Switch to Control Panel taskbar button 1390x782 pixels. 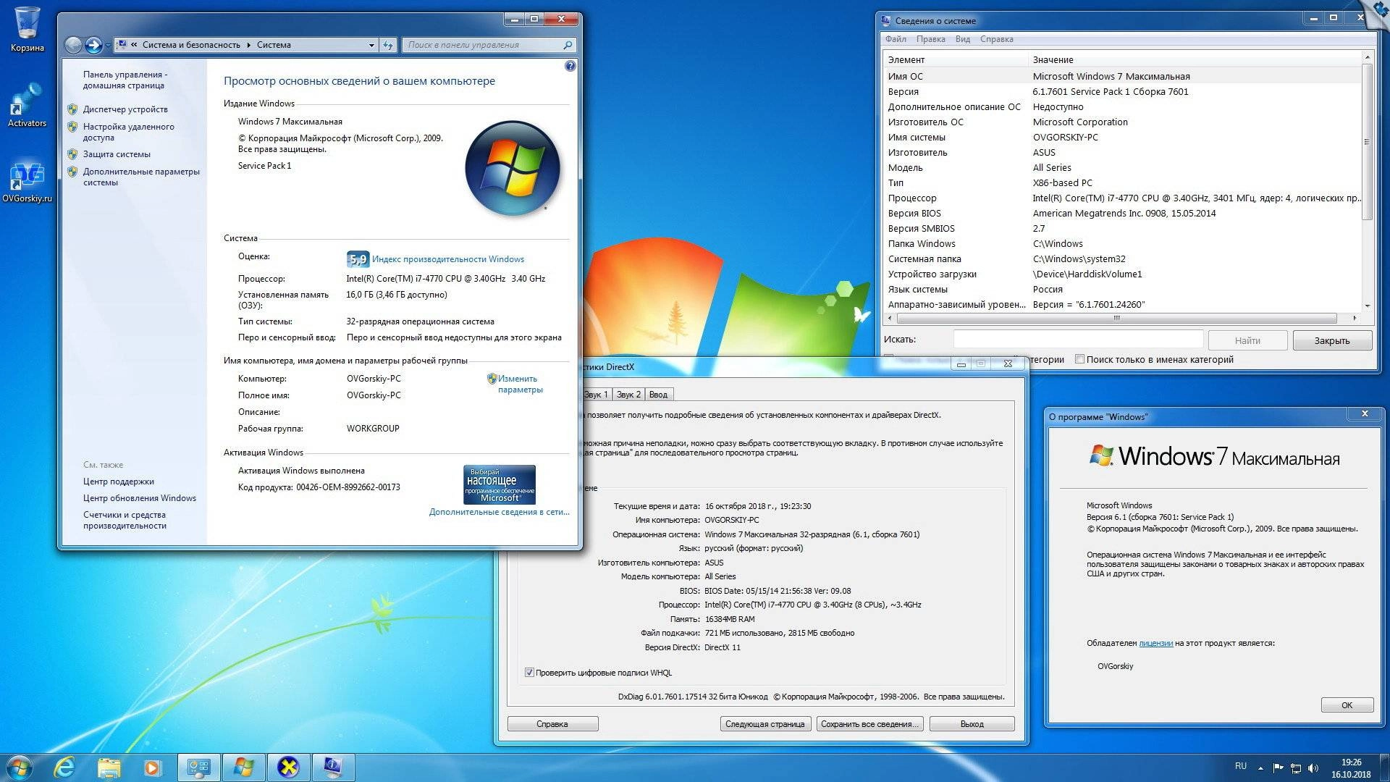[x=199, y=768]
